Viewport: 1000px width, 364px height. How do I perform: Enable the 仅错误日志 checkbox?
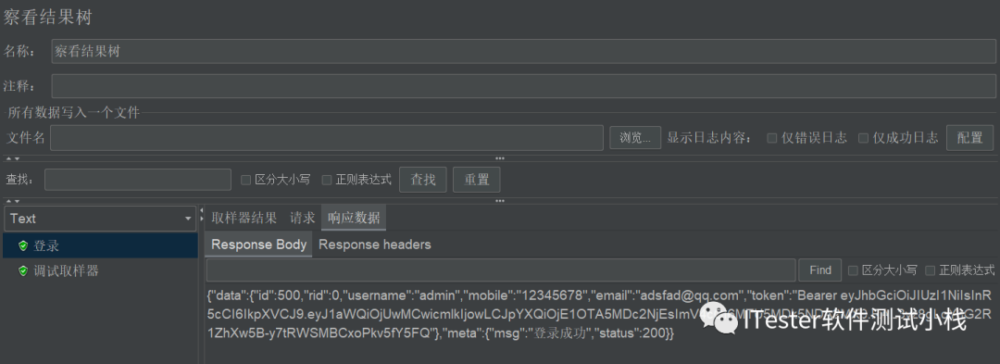click(x=771, y=138)
